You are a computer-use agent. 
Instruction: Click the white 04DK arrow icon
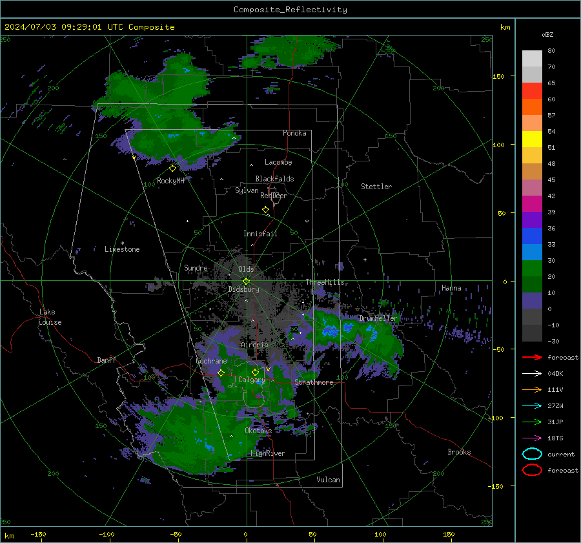click(532, 373)
